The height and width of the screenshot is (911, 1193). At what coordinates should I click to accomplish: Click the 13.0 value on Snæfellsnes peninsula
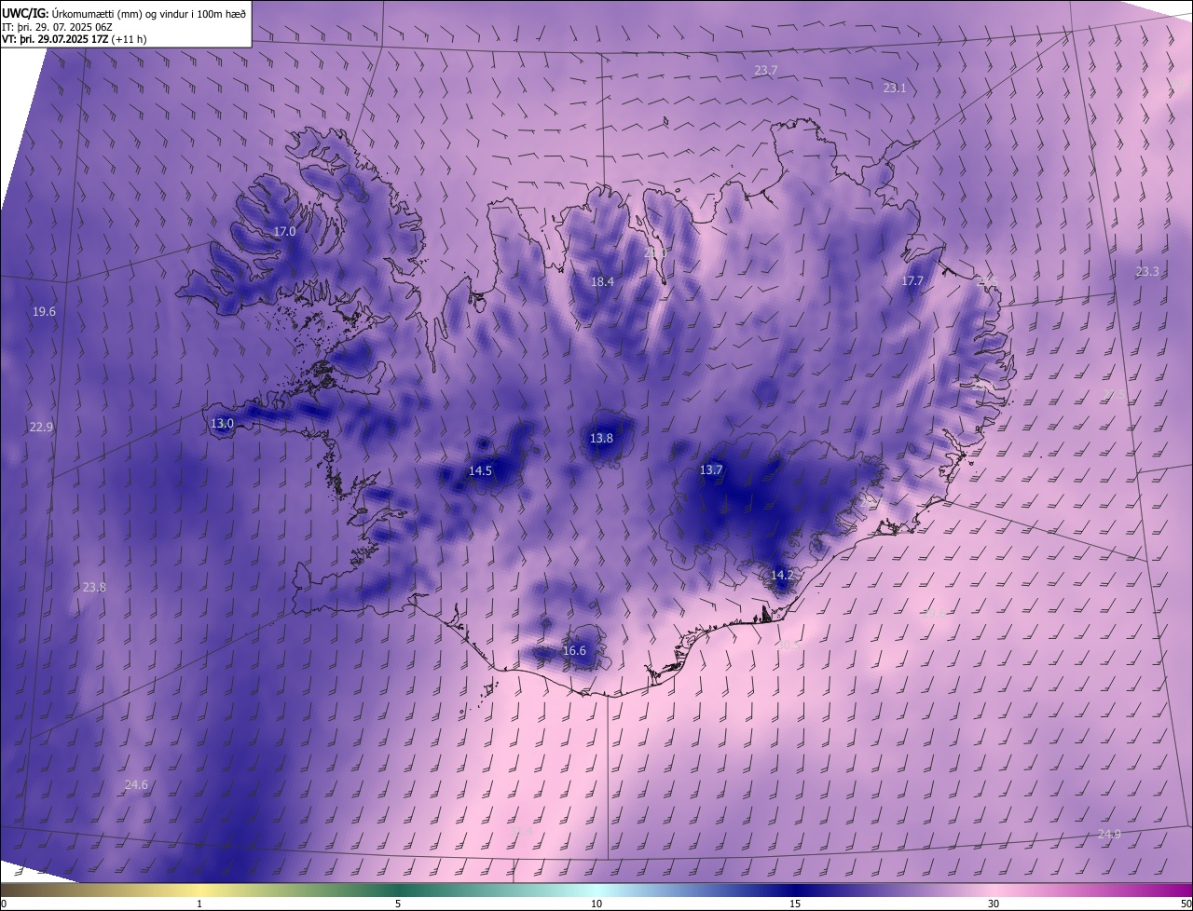(222, 423)
